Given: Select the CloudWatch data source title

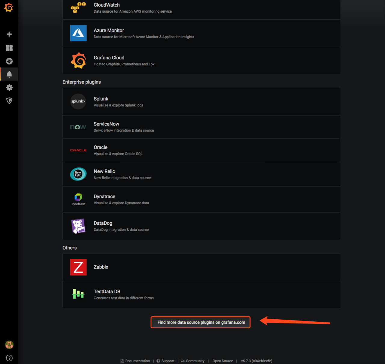Looking at the screenshot, I should coord(107,5).
